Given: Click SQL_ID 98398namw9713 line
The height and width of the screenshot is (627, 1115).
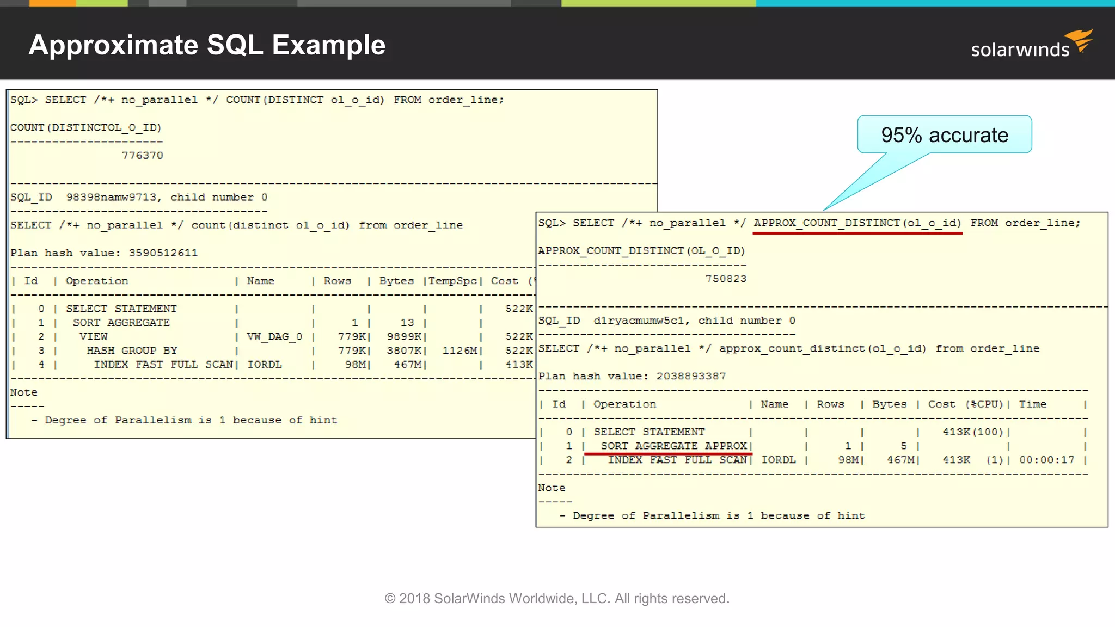Looking at the screenshot, I should coord(139,198).
